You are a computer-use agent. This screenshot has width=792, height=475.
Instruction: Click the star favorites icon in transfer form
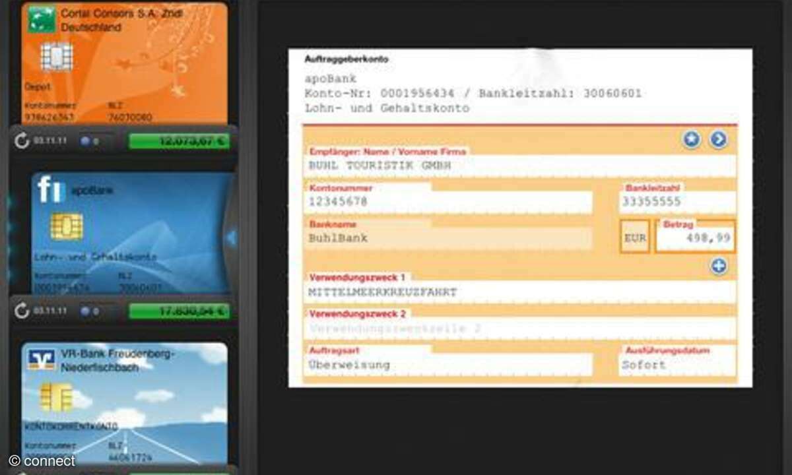[691, 139]
